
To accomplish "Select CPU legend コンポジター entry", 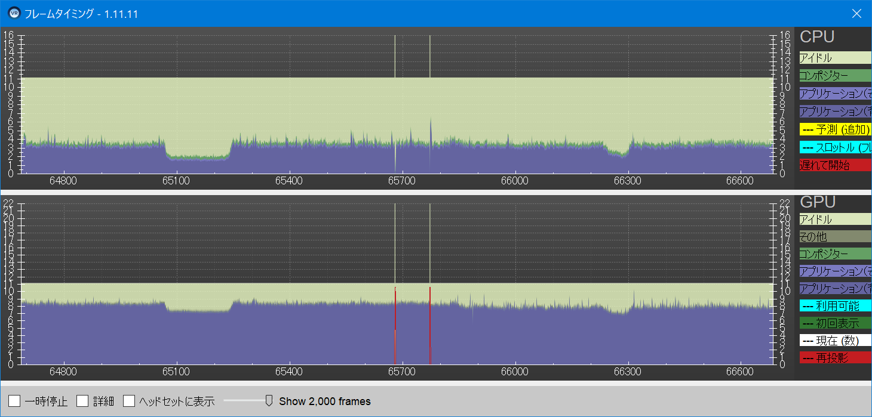I will (835, 76).
